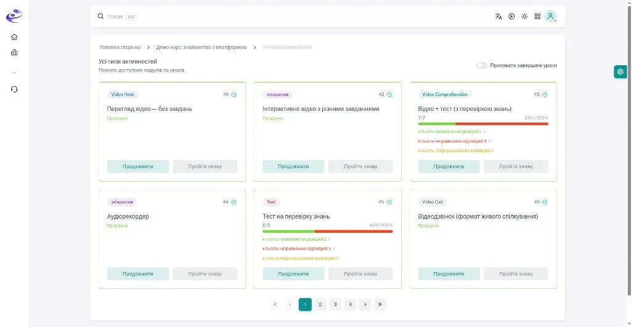Open the user profile avatar

click(x=550, y=17)
